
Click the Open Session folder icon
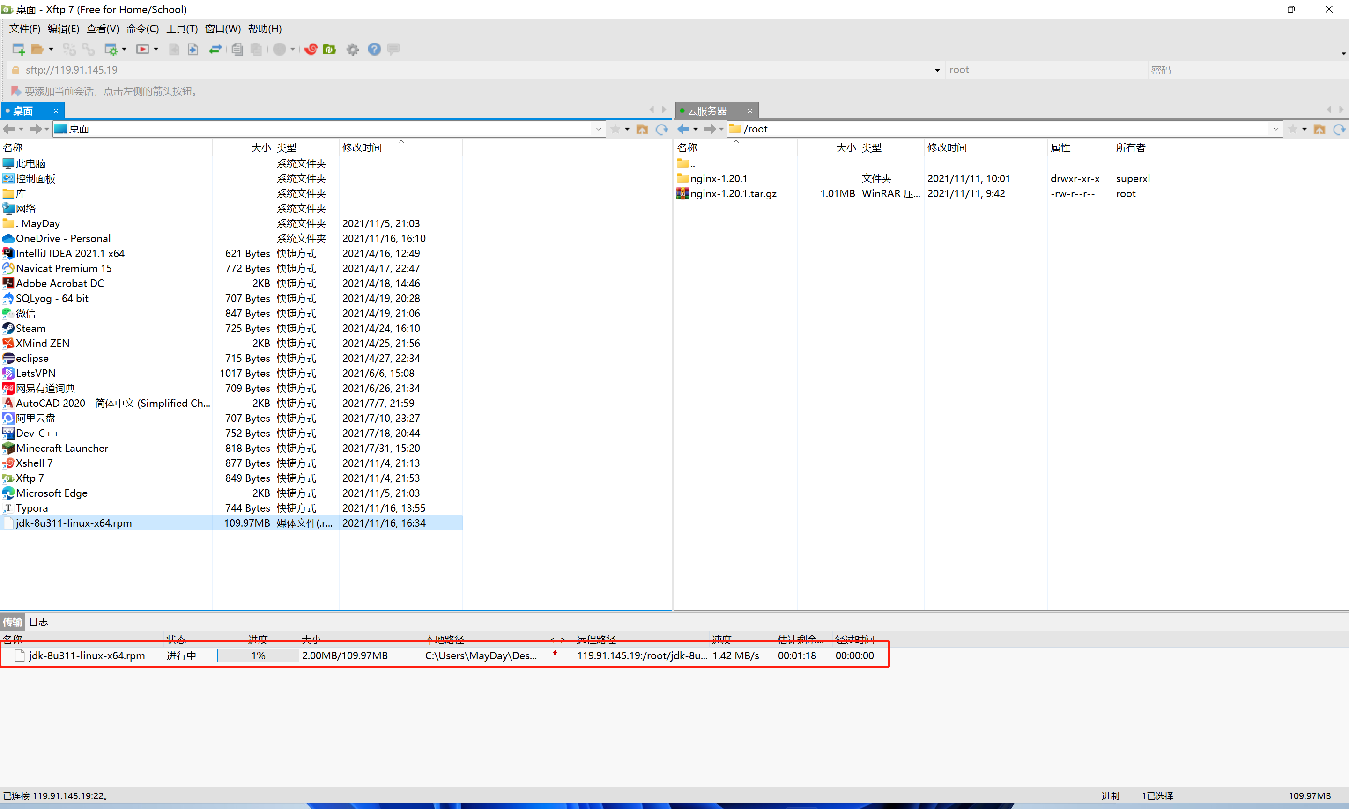(37, 50)
